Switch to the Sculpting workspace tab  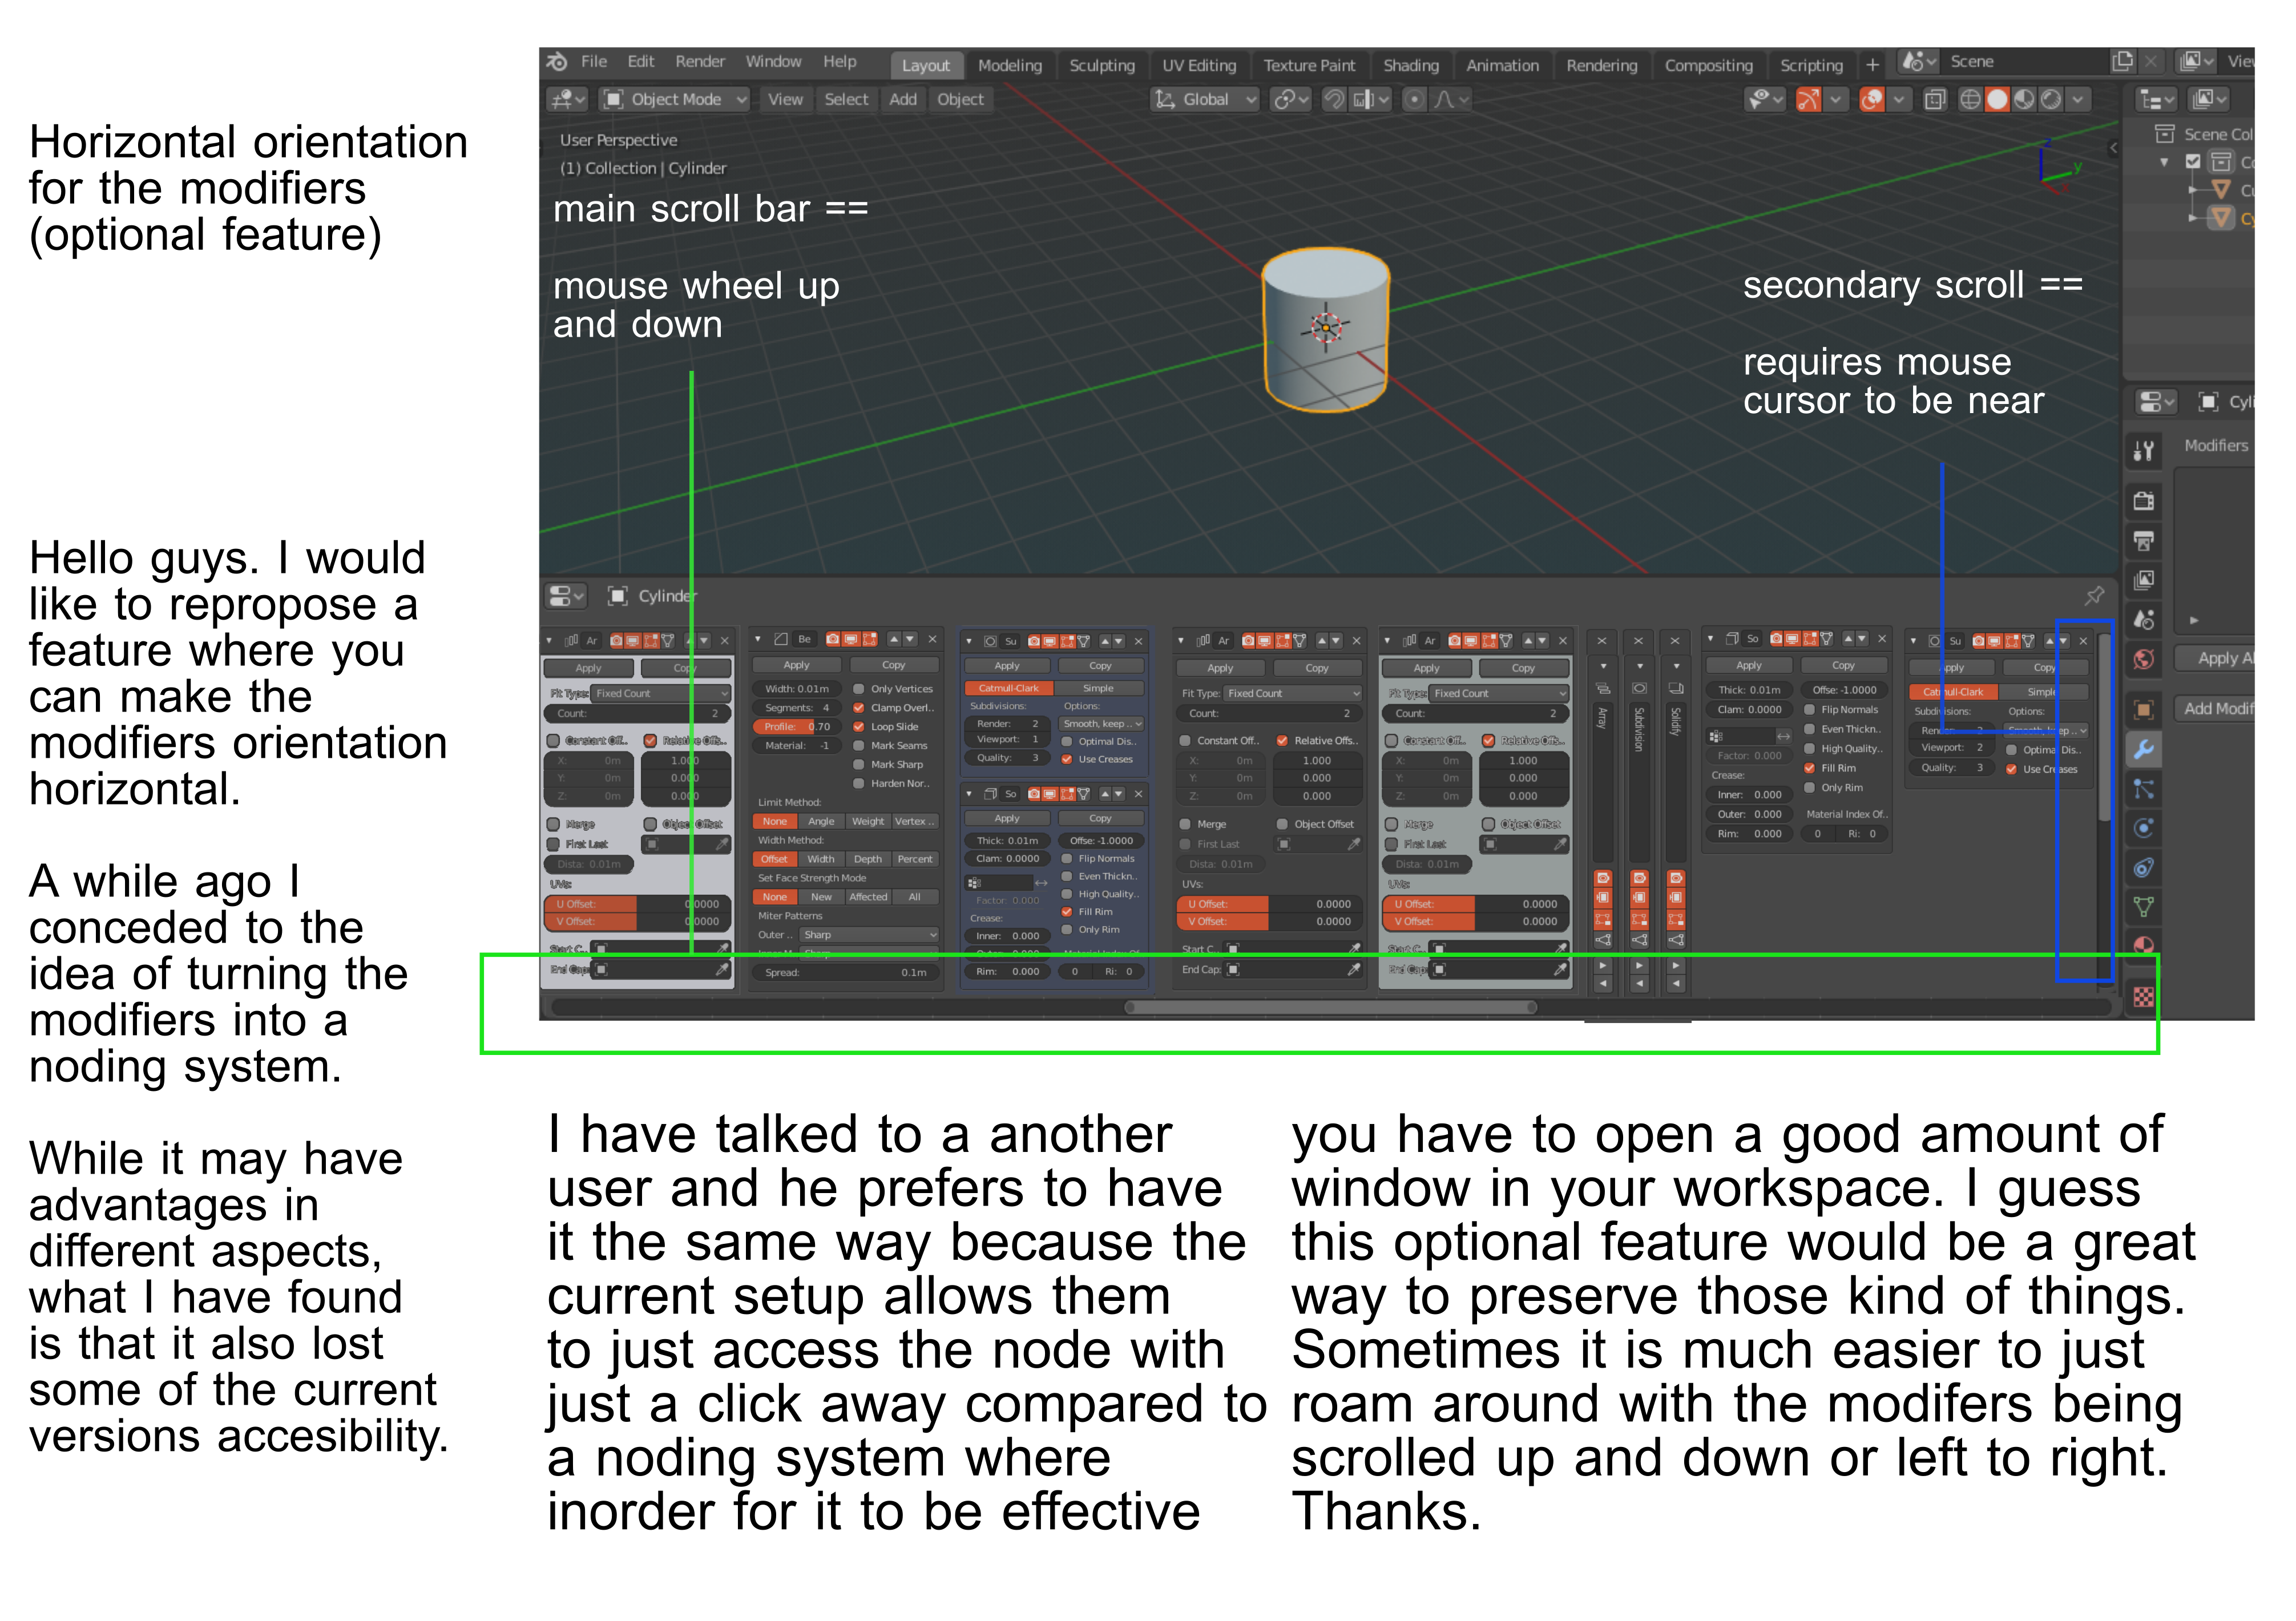(x=1102, y=66)
